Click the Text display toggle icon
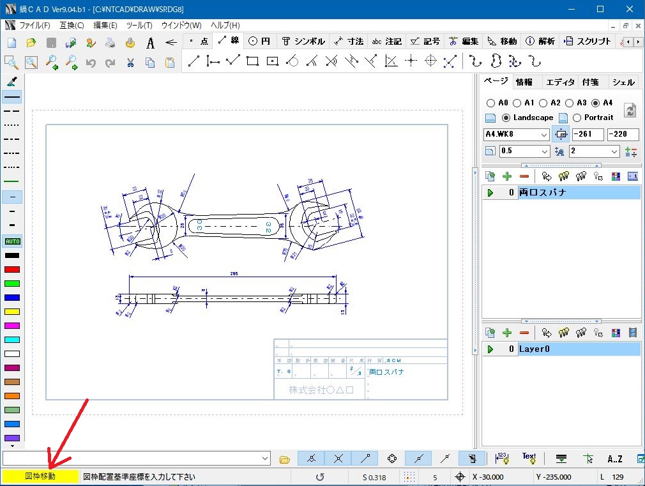The height and width of the screenshot is (486, 645). (529, 458)
